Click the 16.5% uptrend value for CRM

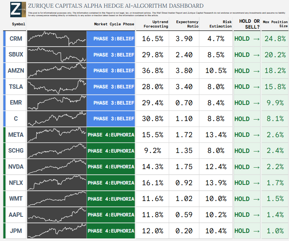153,39
